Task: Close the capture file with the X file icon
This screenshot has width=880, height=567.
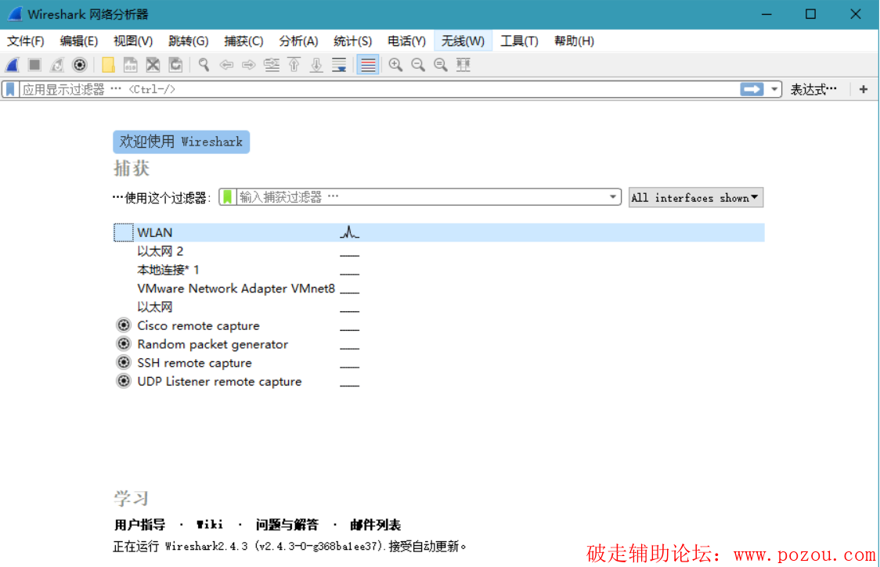Action: point(153,65)
